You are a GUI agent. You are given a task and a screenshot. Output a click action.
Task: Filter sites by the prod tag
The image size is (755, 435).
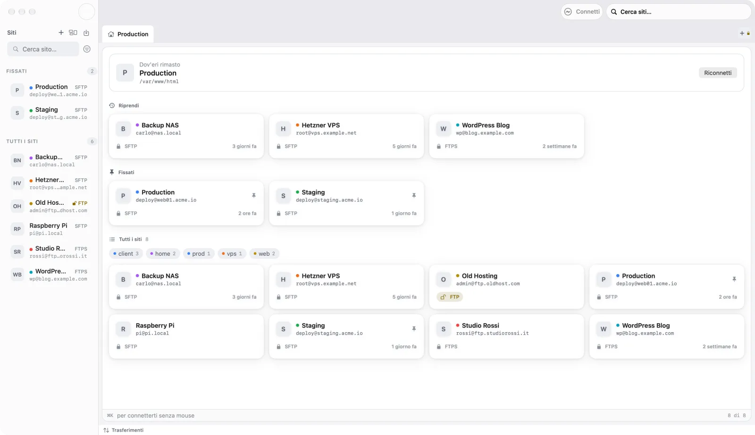coord(199,254)
